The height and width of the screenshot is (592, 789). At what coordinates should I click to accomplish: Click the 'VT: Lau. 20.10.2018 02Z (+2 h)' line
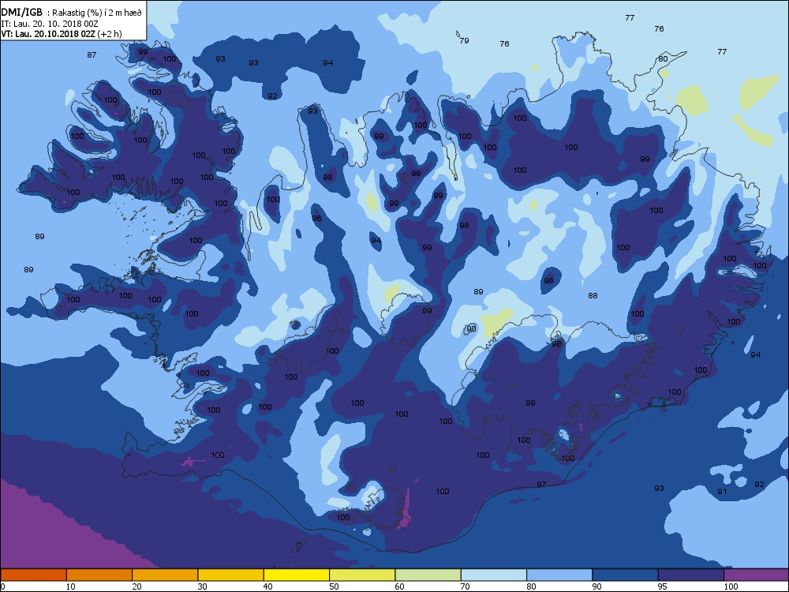click(62, 34)
